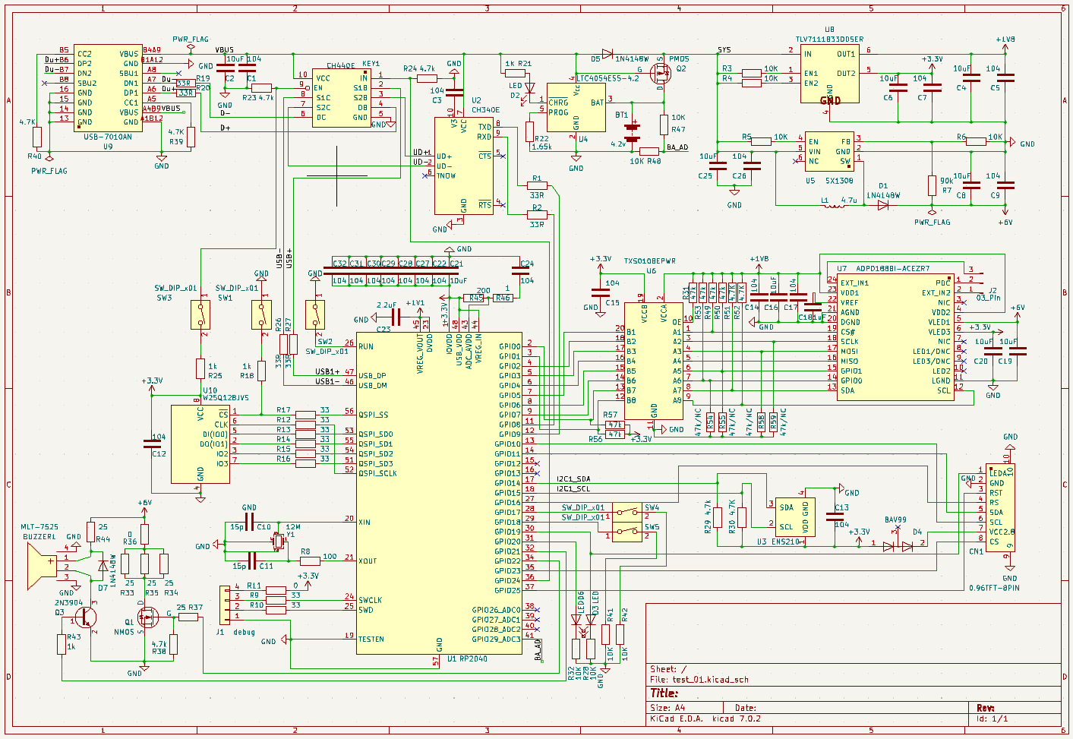This screenshot has height=739, width=1073.
Task: Select DIP switch SW5
Action: [x=626, y=531]
